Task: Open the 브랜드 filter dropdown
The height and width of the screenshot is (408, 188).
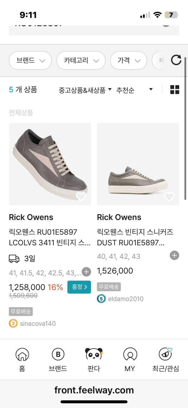Action: click(30, 60)
